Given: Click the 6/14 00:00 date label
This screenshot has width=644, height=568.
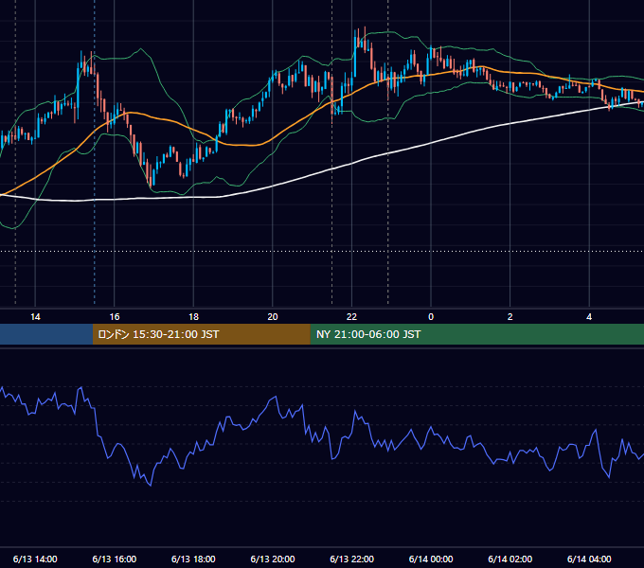Looking at the screenshot, I should point(431,559).
